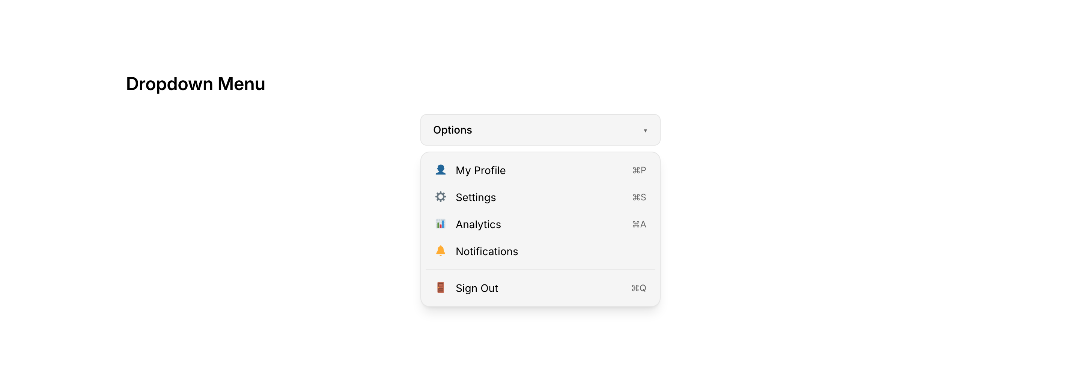Click the ⌘A shortcut label
The height and width of the screenshot is (379, 1081).
point(639,224)
